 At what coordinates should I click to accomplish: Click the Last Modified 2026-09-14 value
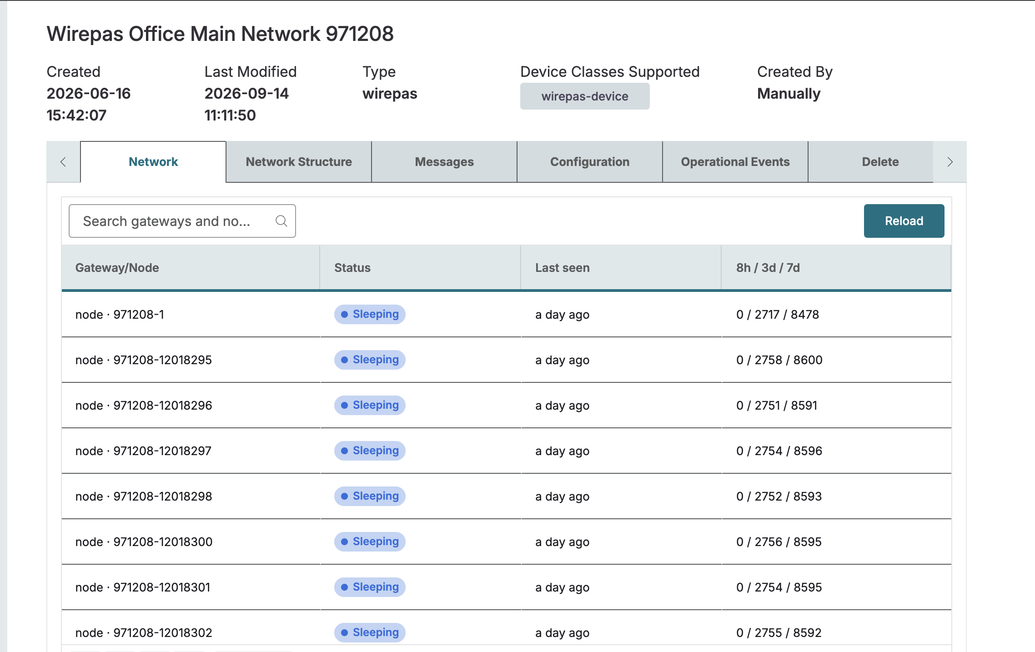(x=246, y=105)
